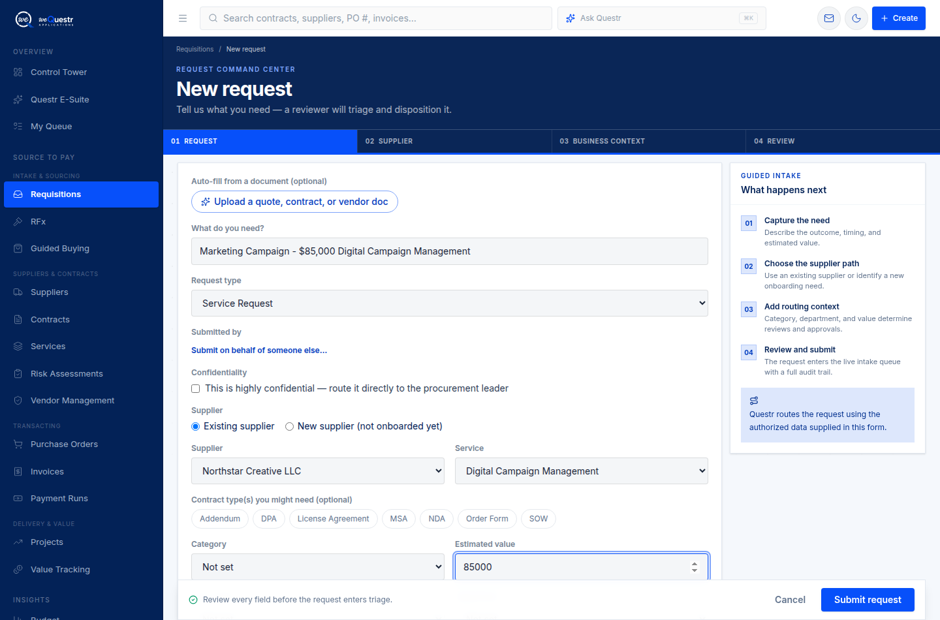Switch to the 04 Review tab
Image resolution: width=940 pixels, height=620 pixels.
click(x=843, y=141)
